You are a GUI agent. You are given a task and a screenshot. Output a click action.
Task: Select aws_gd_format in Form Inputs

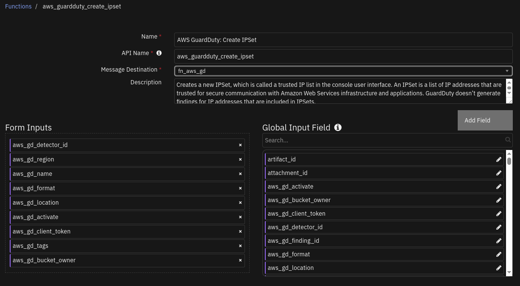(127, 188)
